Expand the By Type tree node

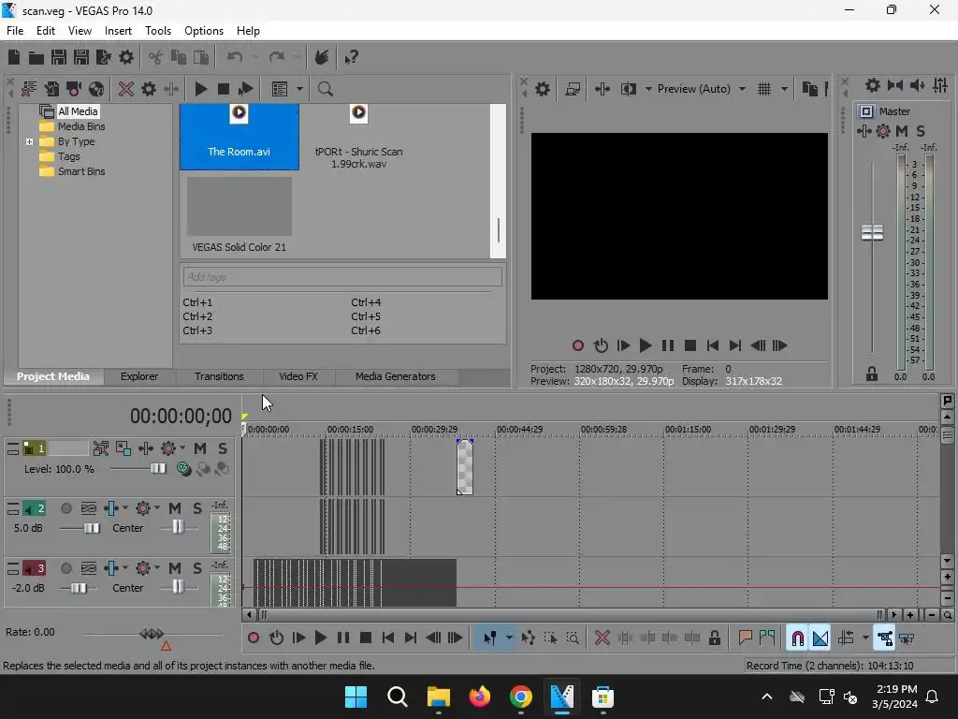click(x=29, y=142)
